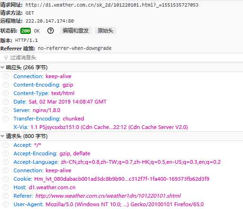The width and height of the screenshot is (243, 209).
Task: Select no-referrer-when-downgrade policy value
Action: (75, 48)
